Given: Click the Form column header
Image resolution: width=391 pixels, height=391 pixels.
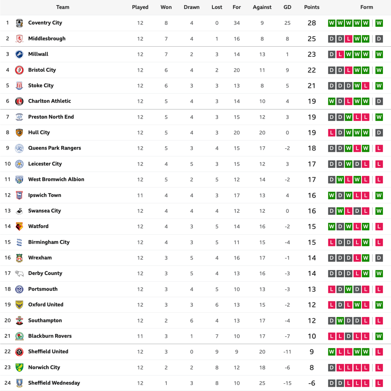Looking at the screenshot, I should click(367, 7).
